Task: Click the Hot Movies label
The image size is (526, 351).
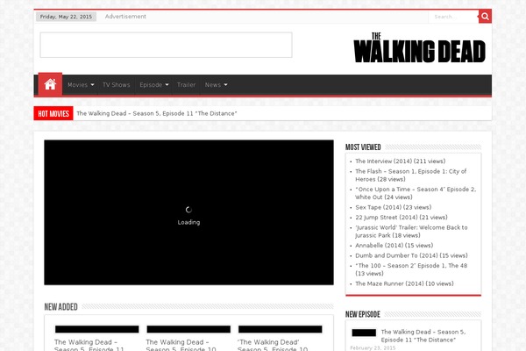Action: (x=53, y=113)
